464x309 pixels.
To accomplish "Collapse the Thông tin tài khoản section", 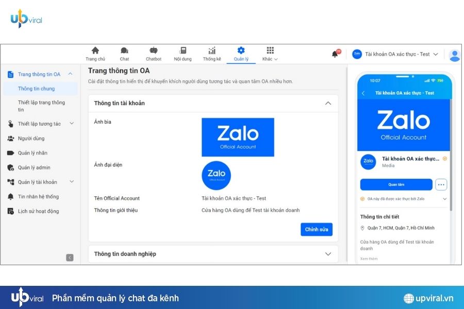I will pyautogui.click(x=328, y=103).
